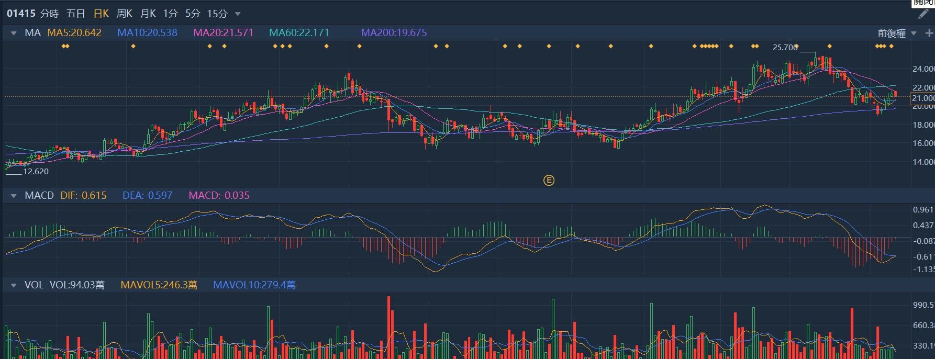Switch to the 月K monthly chart tab
This screenshot has height=359, width=935.
(148, 14)
